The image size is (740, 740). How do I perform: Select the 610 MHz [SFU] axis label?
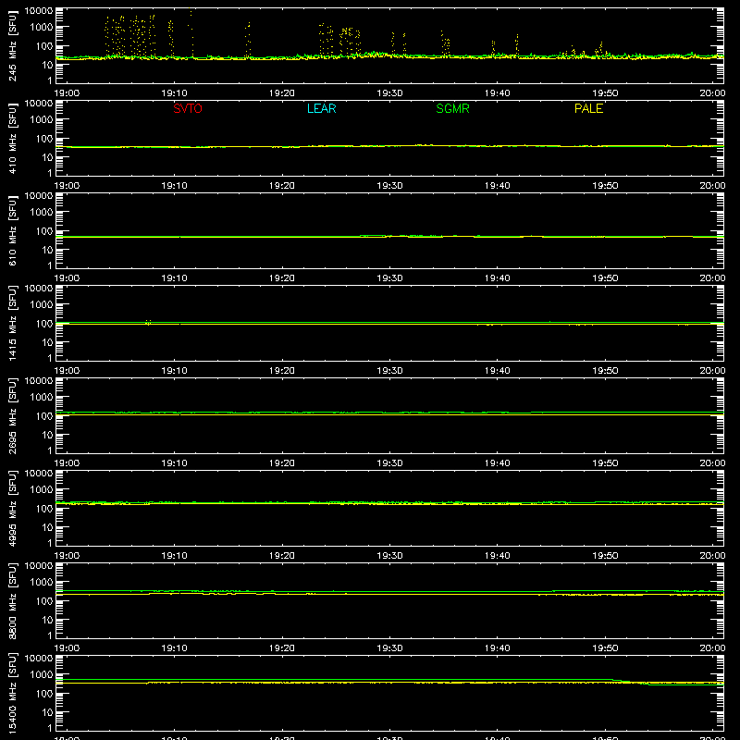point(12,230)
